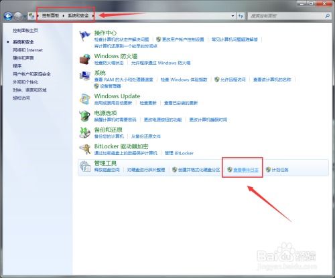Click the BitLocker Drive Encryption icon
The width and height of the screenshot is (335, 278).
pos(85,149)
